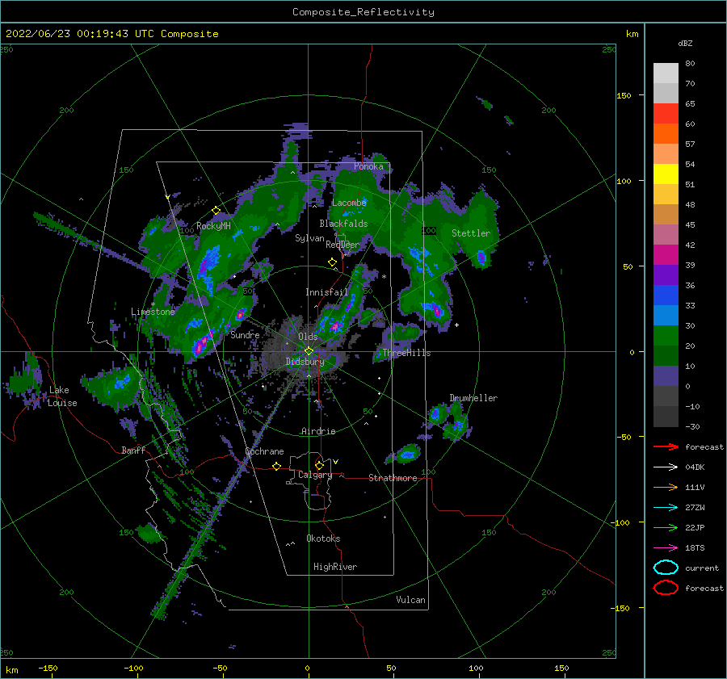The image size is (727, 679).
Task: Click the yellow diamond marker near Cochrane
Action: (277, 466)
